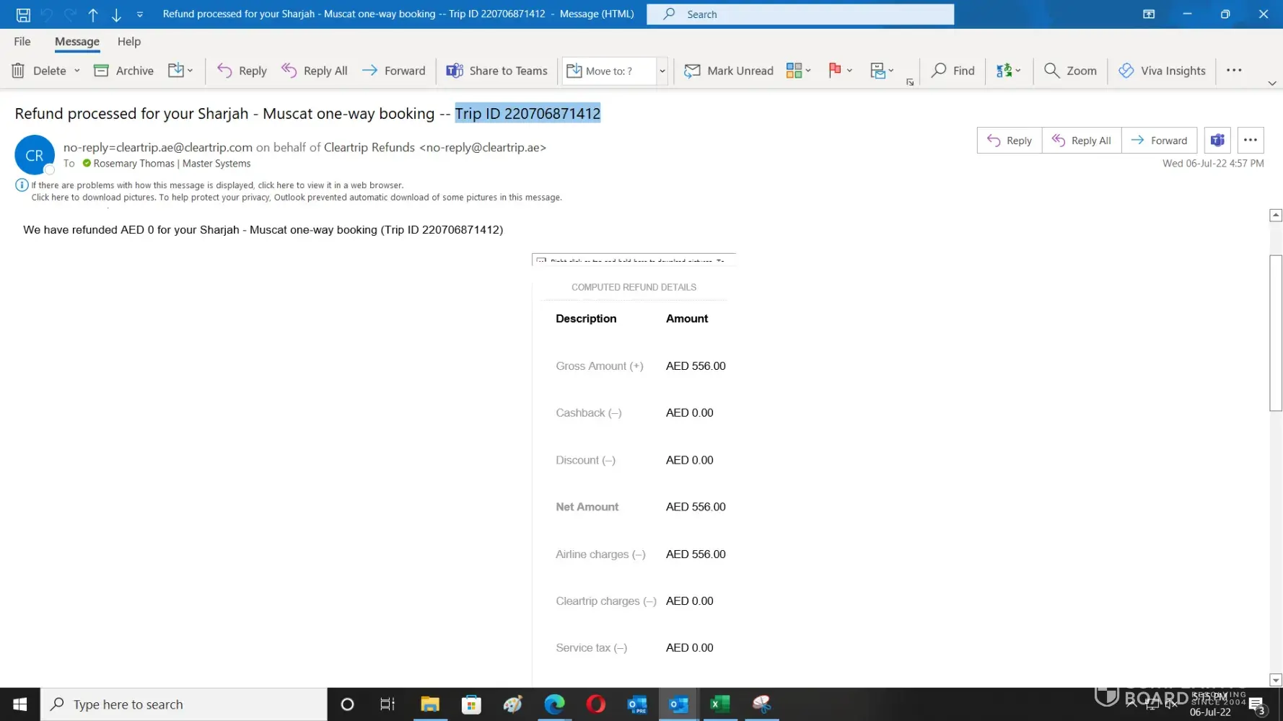Switch to the Help tab
The image size is (1283, 721).
pos(129,42)
